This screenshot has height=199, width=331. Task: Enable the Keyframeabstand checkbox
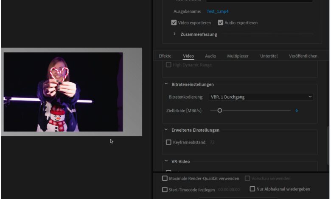[168, 142]
